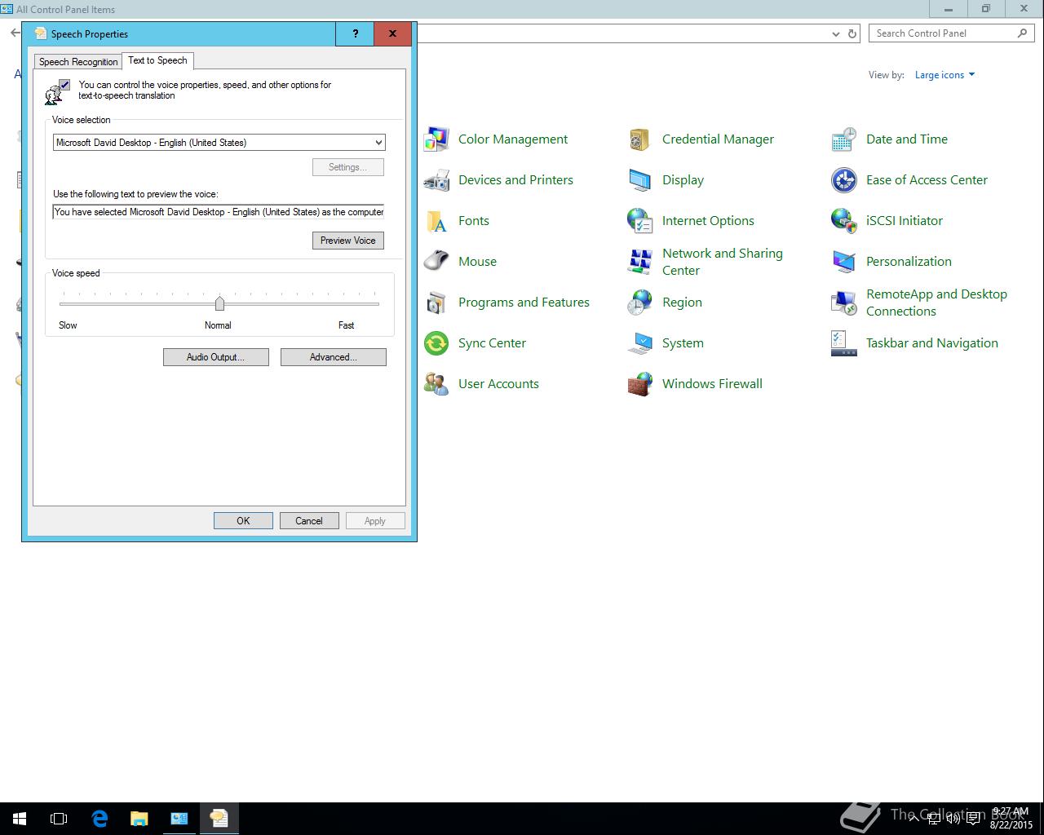Image resolution: width=1044 pixels, height=835 pixels.
Task: Open the Audio Output settings
Action: tap(215, 357)
